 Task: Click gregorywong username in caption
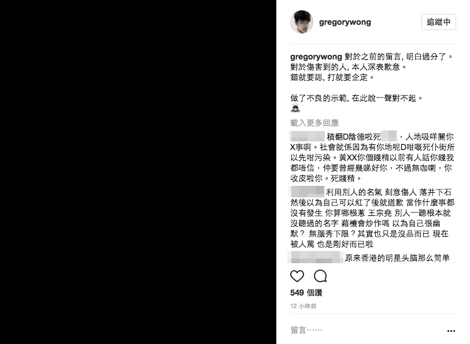pos(316,57)
